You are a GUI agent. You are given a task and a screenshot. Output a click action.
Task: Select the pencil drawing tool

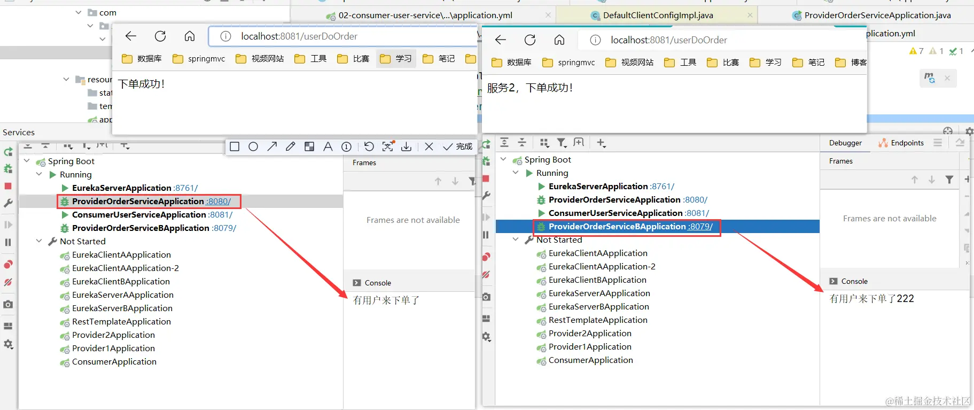coord(291,146)
